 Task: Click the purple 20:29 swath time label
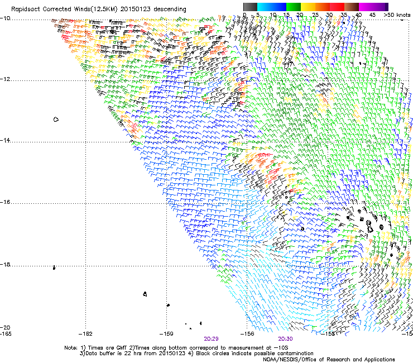pos(211,339)
